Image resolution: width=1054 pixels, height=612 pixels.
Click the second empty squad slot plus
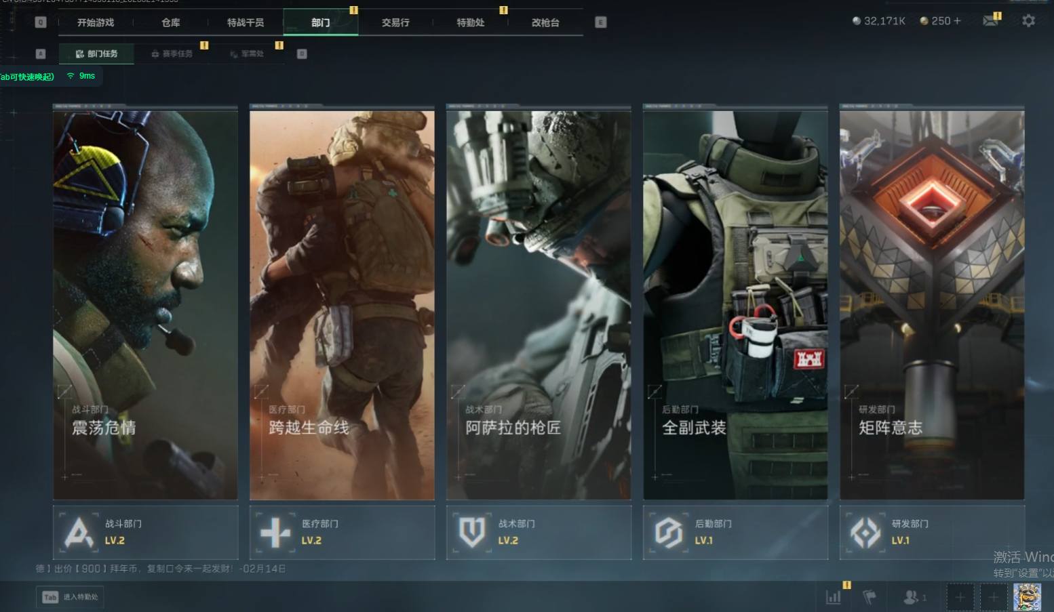pyautogui.click(x=994, y=597)
